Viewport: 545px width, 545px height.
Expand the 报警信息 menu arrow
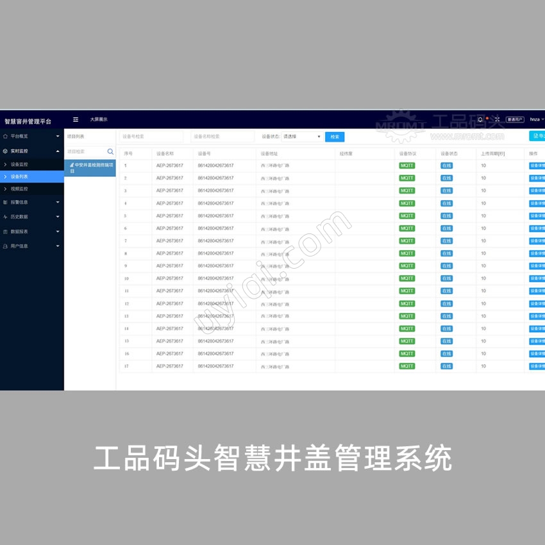pyautogui.click(x=58, y=202)
